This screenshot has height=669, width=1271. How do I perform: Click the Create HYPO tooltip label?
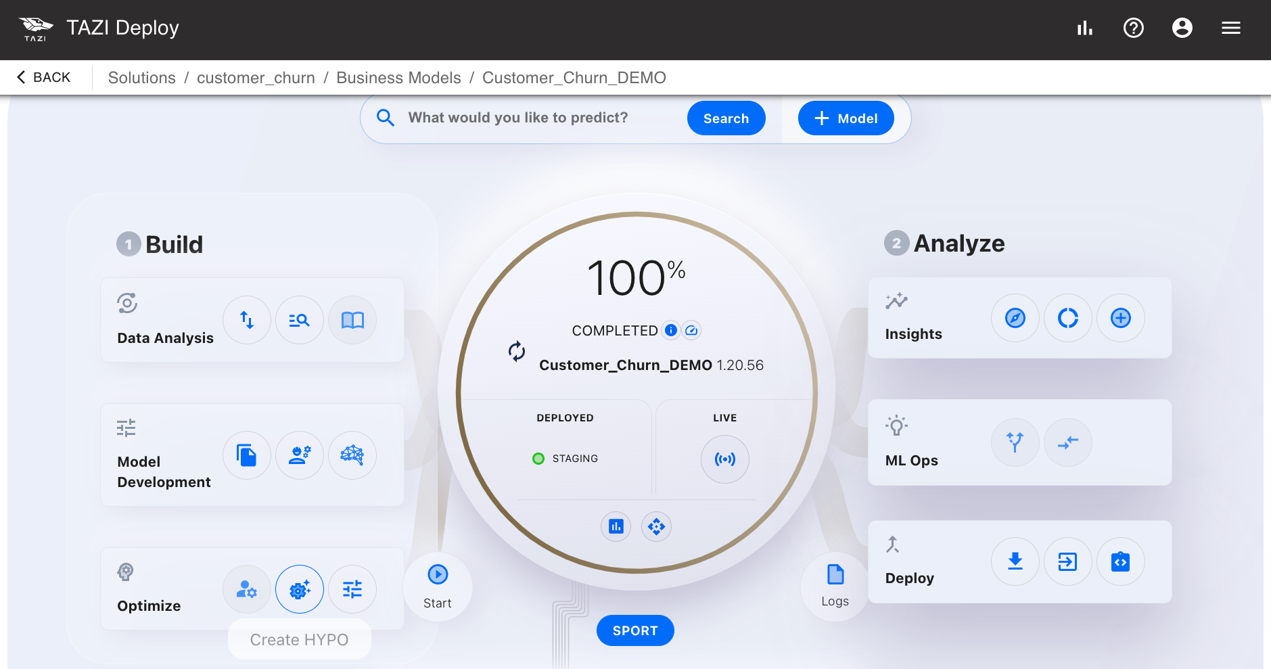(x=300, y=640)
